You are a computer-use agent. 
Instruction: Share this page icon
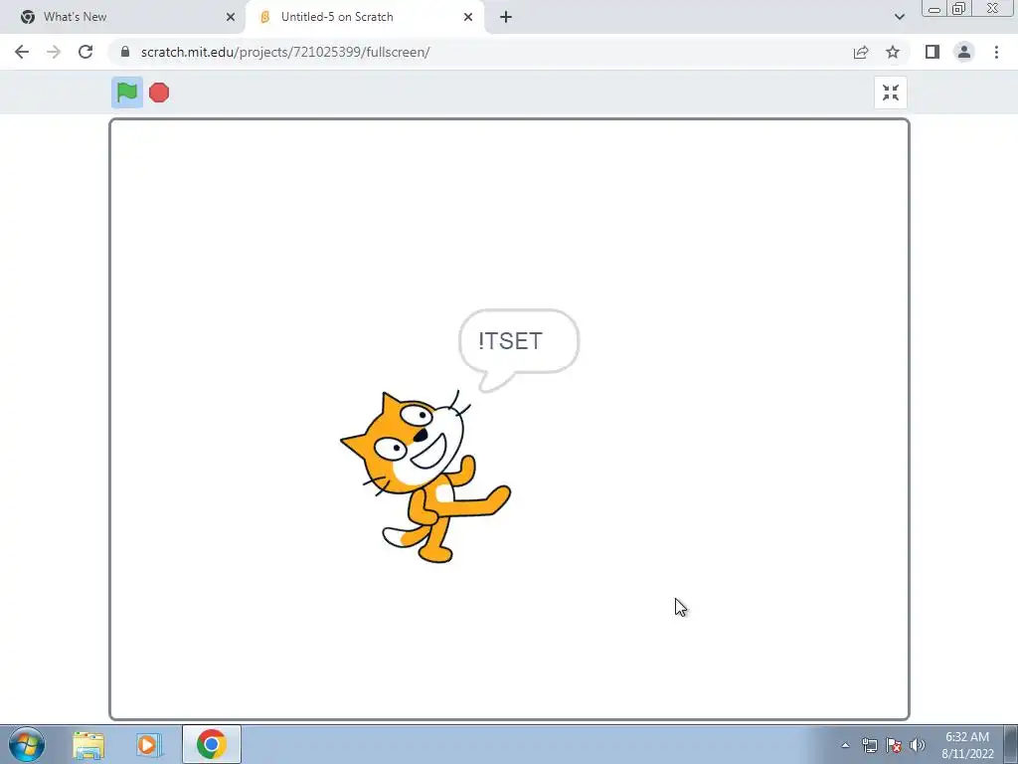click(861, 52)
